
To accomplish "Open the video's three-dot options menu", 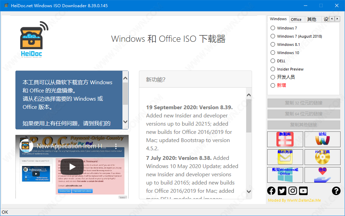I will (116, 146).
